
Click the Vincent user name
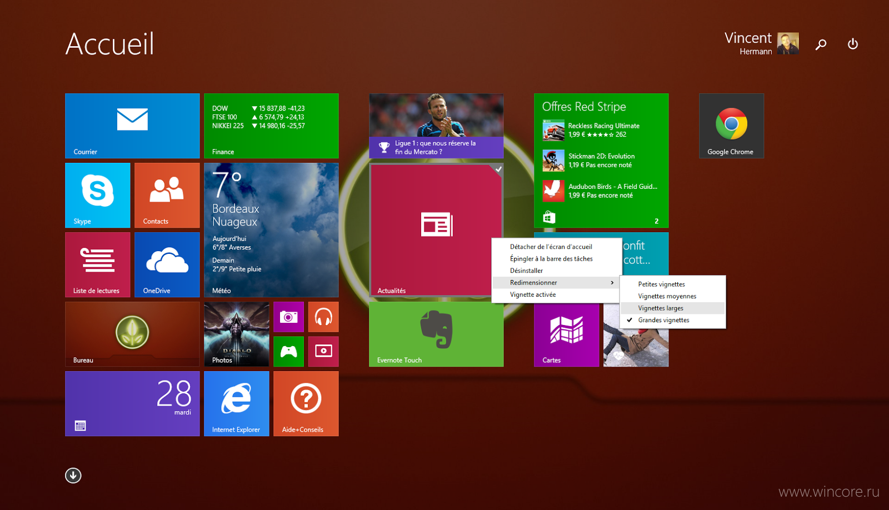[x=748, y=38]
